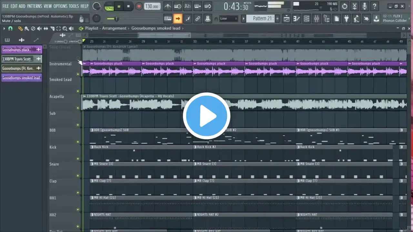Toggle the 3-2-1 countdown before recording

(x=188, y=6)
